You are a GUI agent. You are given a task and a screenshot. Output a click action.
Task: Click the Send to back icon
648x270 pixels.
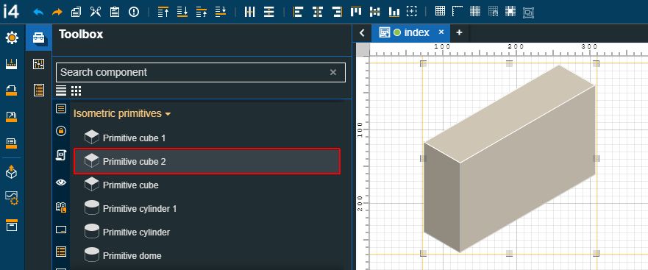182,12
